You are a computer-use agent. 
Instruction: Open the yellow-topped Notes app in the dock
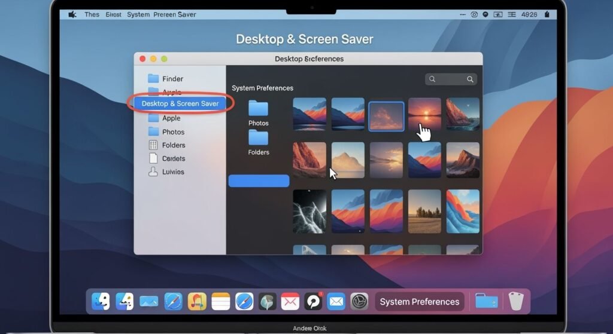pos(220,302)
